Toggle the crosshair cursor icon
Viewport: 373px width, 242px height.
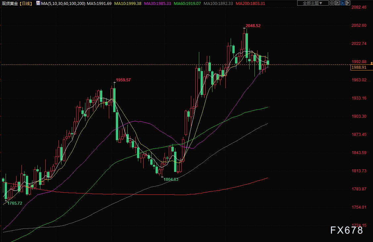[332, 3]
